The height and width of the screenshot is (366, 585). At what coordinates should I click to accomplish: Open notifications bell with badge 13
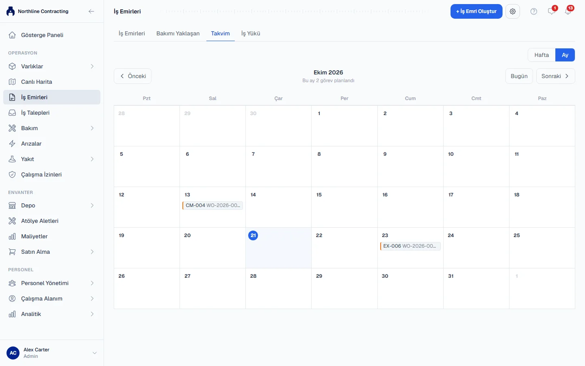click(x=568, y=11)
